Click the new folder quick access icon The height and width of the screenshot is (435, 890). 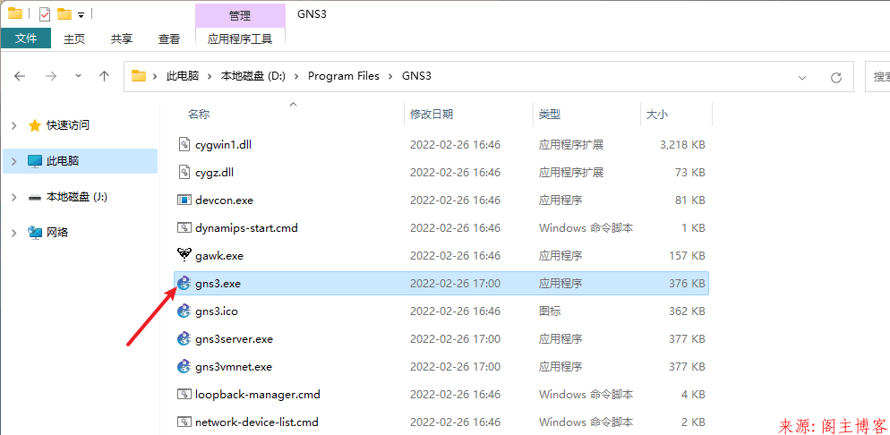64,14
